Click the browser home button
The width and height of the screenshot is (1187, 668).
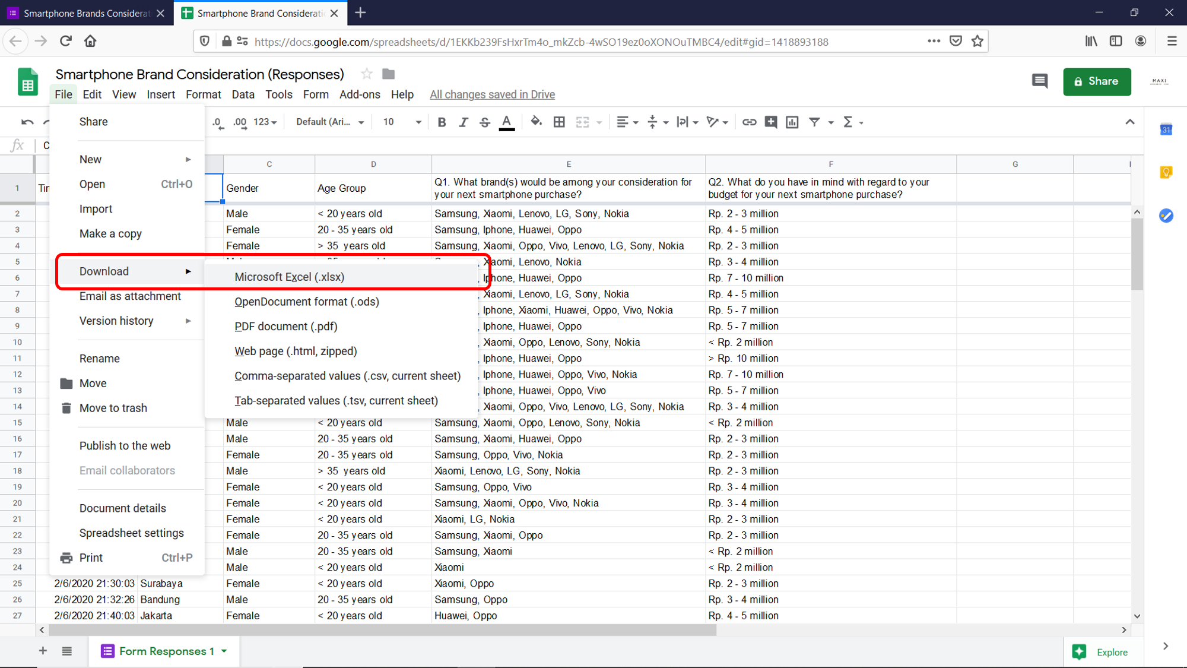90,41
